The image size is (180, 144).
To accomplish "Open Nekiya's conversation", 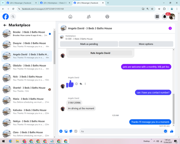I will click(27, 123).
